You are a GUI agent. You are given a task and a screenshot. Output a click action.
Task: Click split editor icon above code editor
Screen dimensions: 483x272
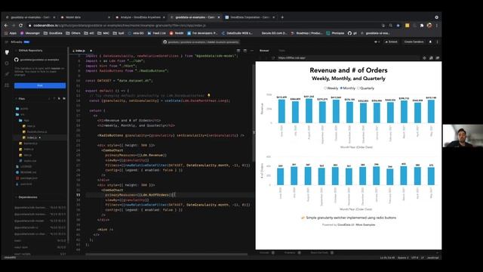coord(238,51)
